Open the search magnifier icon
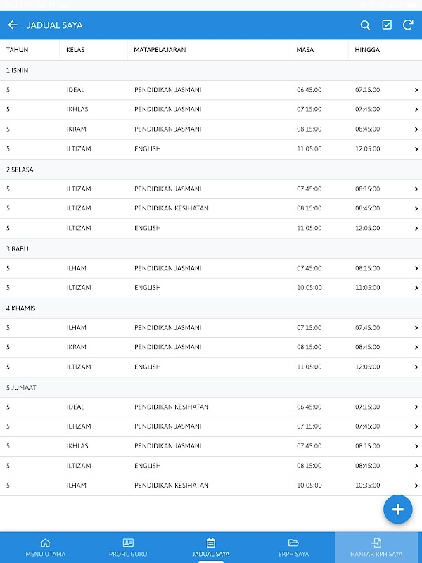This screenshot has height=563, width=422. point(365,25)
